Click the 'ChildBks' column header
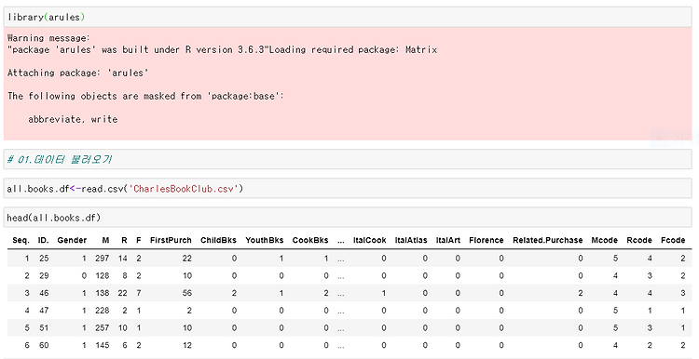The image size is (699, 359). [218, 240]
